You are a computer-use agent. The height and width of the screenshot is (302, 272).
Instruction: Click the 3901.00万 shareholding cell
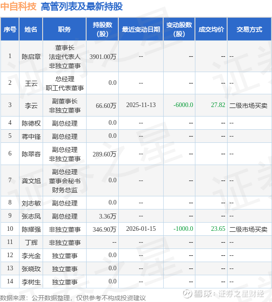tap(103, 57)
